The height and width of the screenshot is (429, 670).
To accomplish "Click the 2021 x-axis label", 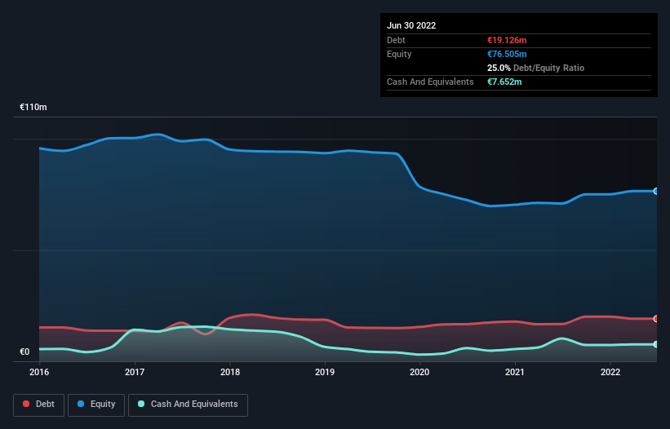I will pyautogui.click(x=515, y=372).
